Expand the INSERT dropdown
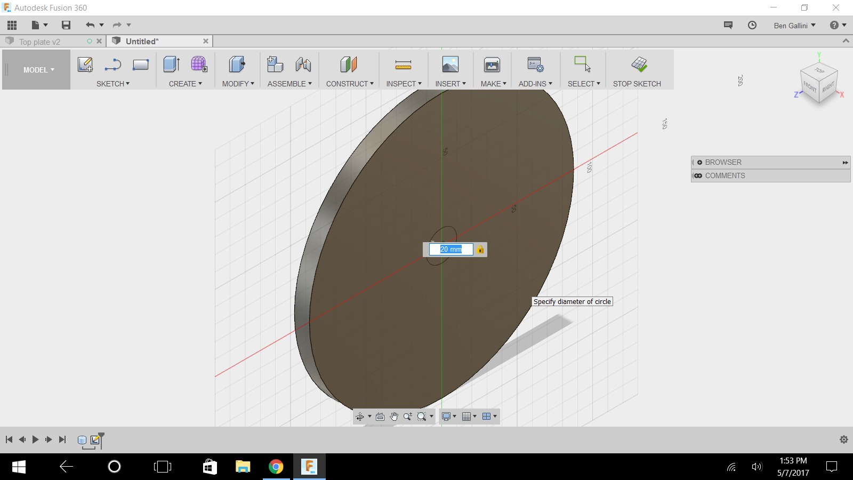The height and width of the screenshot is (480, 853). 450,84
